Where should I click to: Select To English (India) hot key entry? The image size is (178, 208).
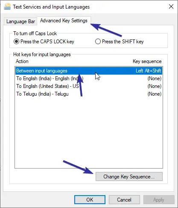89,78
